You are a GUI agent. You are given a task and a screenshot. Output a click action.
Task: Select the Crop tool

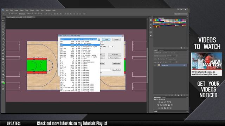tap(3, 32)
